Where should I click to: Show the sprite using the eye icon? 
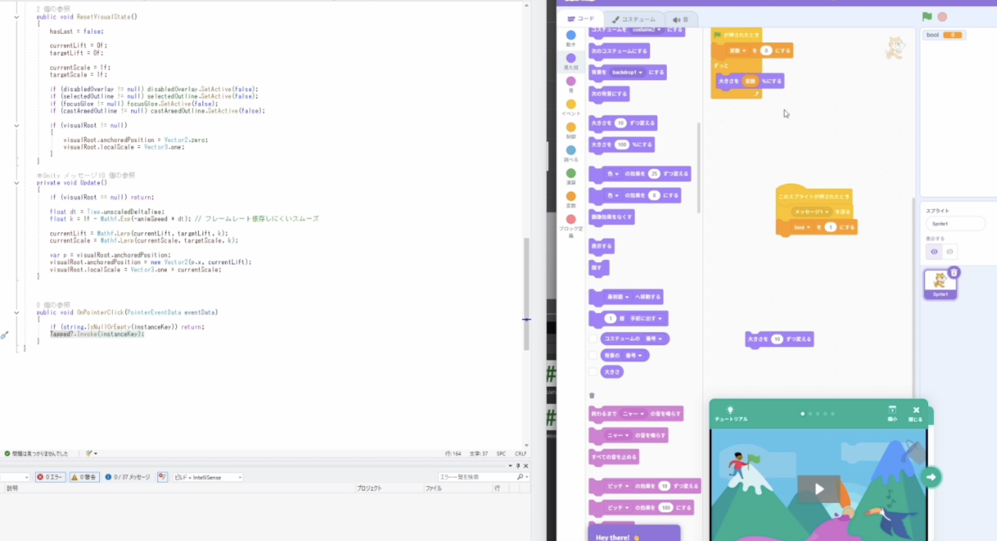click(934, 252)
